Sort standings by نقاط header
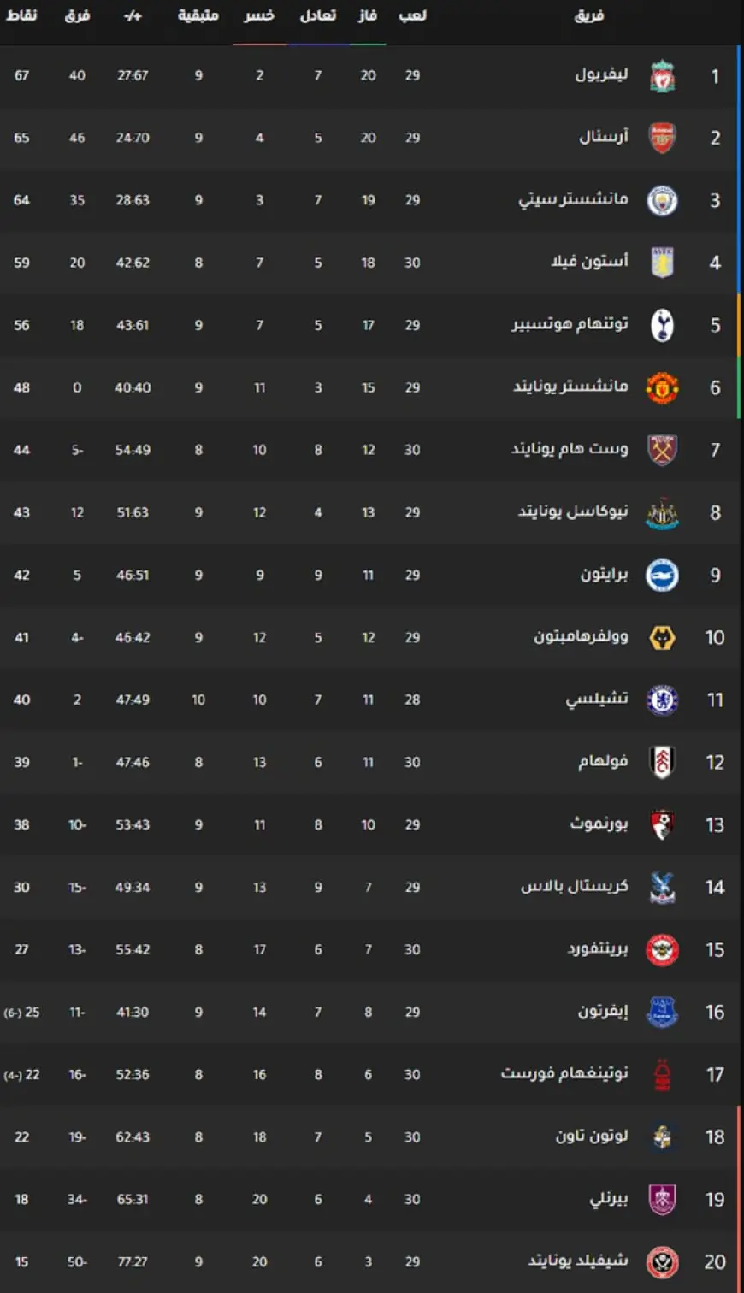This screenshot has height=1293, width=744. coord(21,16)
